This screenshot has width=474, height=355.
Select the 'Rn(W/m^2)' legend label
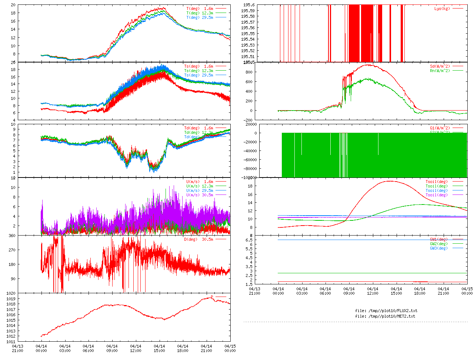click(440, 71)
